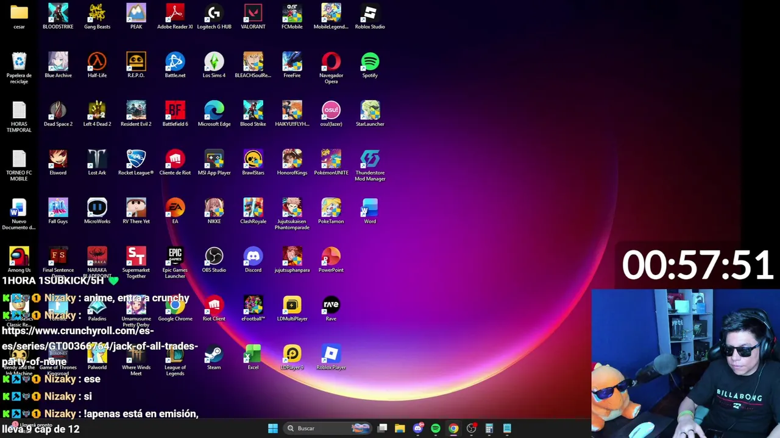Select the Fall Guys icon

pyautogui.click(x=58, y=211)
